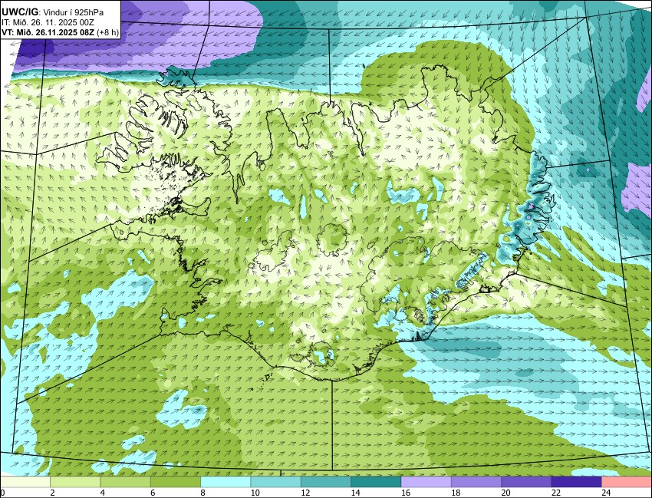Click the 'UWC/IG' title text
The height and width of the screenshot is (498, 652).
click(19, 12)
